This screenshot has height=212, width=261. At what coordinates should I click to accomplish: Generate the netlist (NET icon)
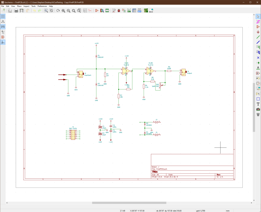coord(129,11)
